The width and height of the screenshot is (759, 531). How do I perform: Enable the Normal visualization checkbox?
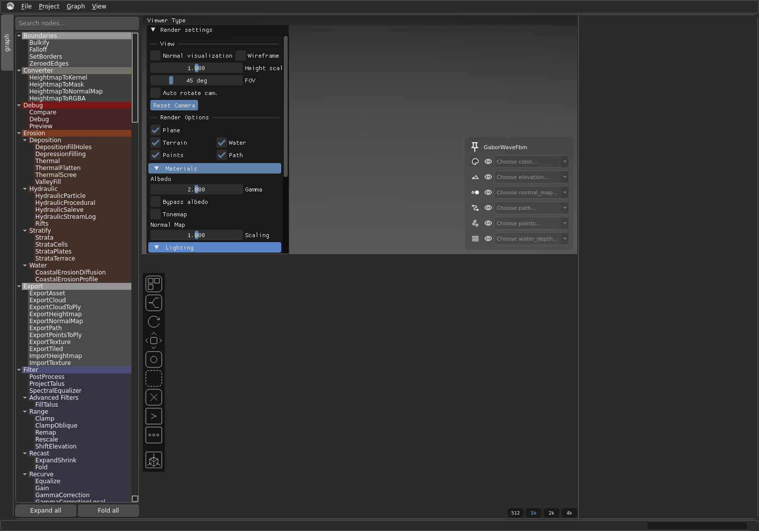156,56
